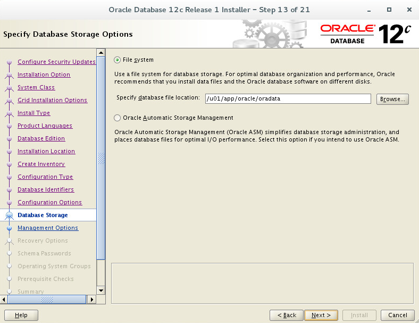The height and width of the screenshot is (323, 419).
Task: Click the Configuration Type step bullet
Action: pyautogui.click(x=10, y=177)
